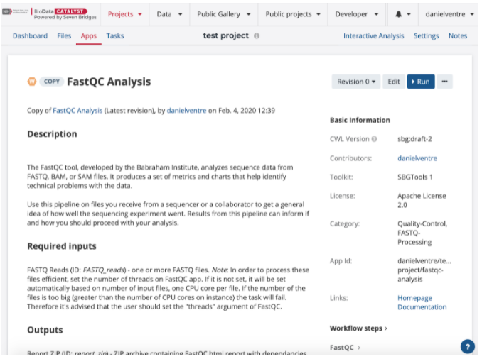The image size is (482, 359).
Task: Click the orange workflow icon next to FastQC Analysis
Action: 32,82
